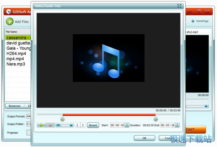Image resolution: width=217 pixels, height=147 pixels.
Task: Click the start trim marker handle
Action: click(x=63, y=119)
